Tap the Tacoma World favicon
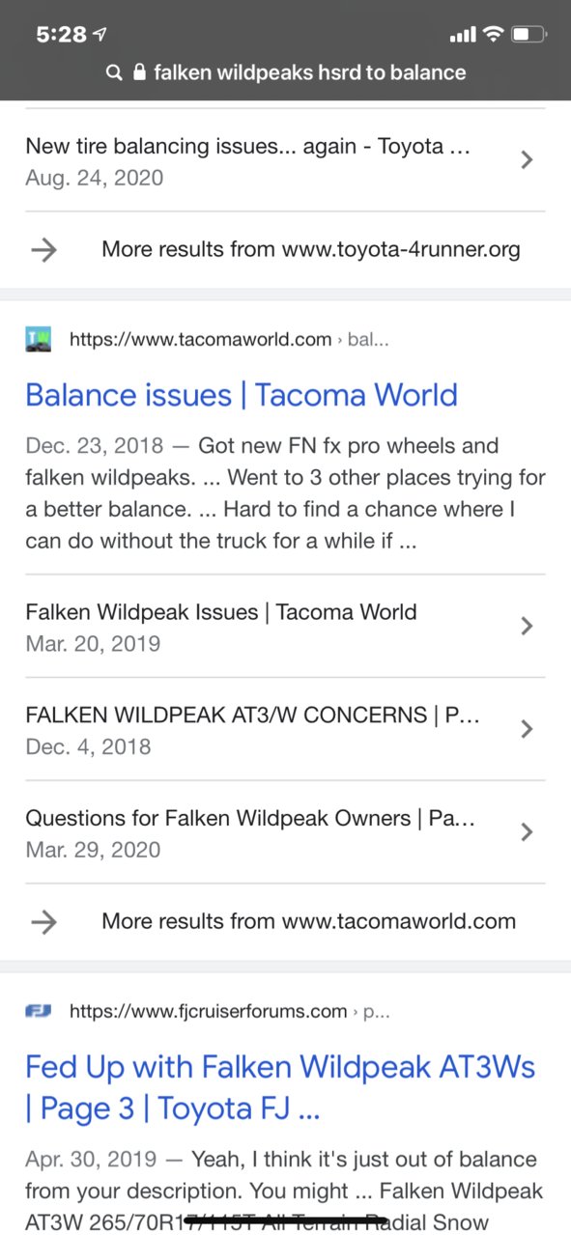 39,339
